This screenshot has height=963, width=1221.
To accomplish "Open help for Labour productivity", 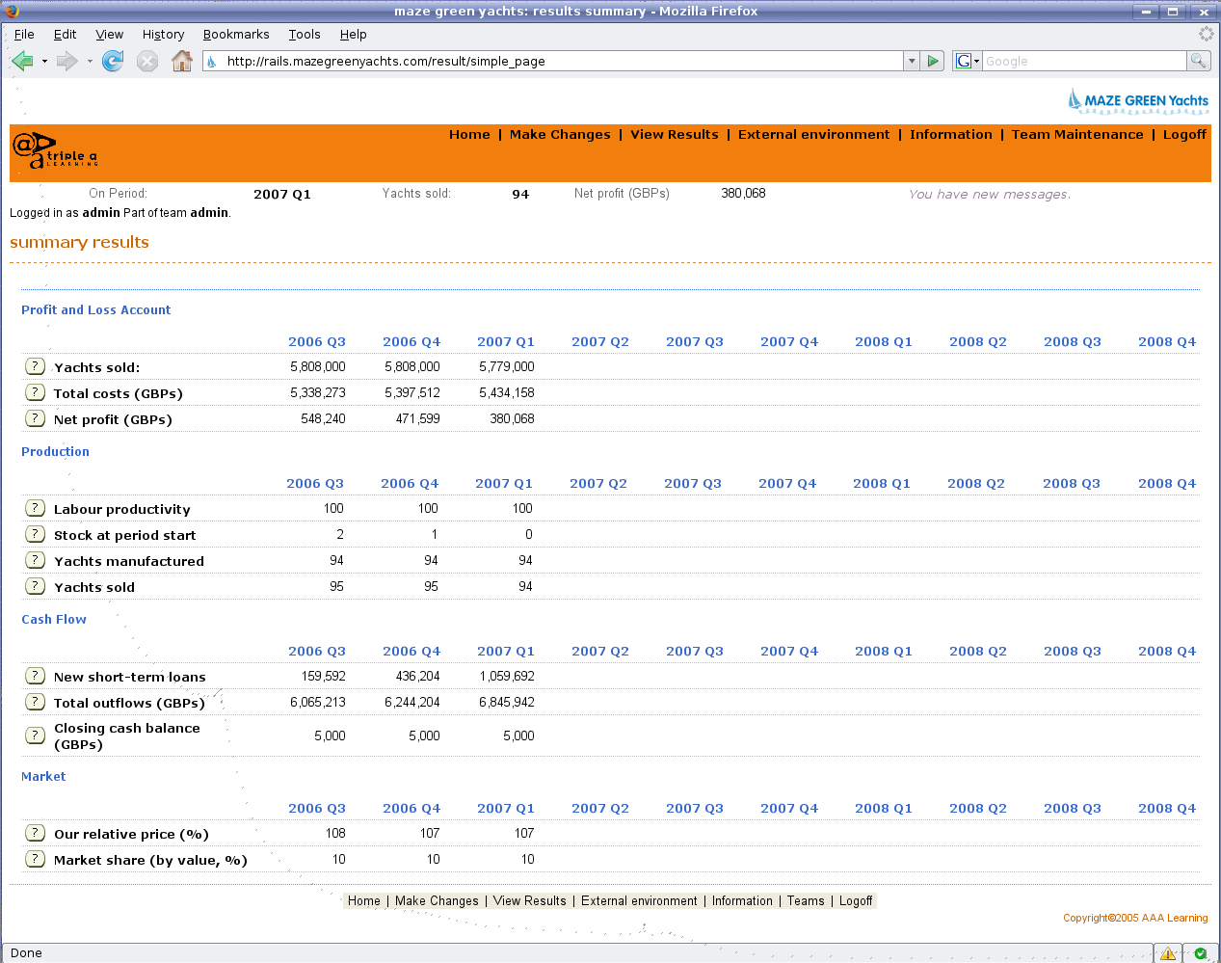I will (36, 508).
